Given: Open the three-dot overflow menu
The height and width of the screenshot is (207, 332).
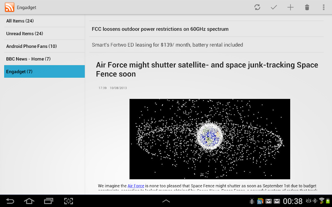Looking at the screenshot, I should [324, 7].
